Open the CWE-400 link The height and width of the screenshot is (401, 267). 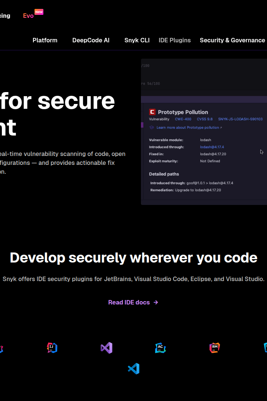183,119
